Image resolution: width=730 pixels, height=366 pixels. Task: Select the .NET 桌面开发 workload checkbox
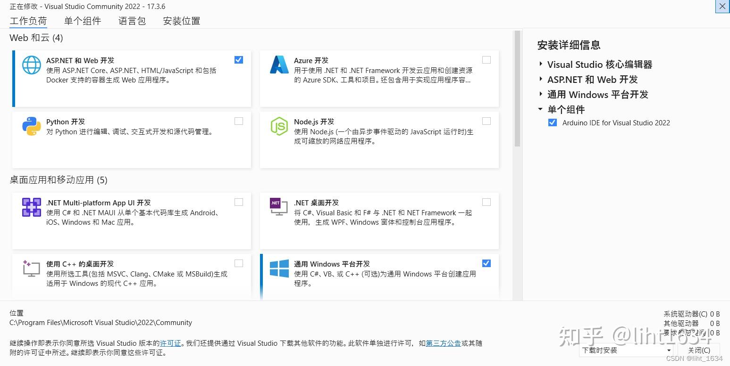pos(487,202)
